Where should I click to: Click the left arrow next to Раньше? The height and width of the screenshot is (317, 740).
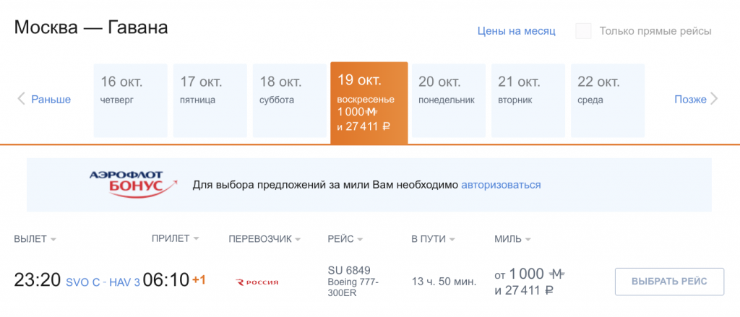click(21, 99)
